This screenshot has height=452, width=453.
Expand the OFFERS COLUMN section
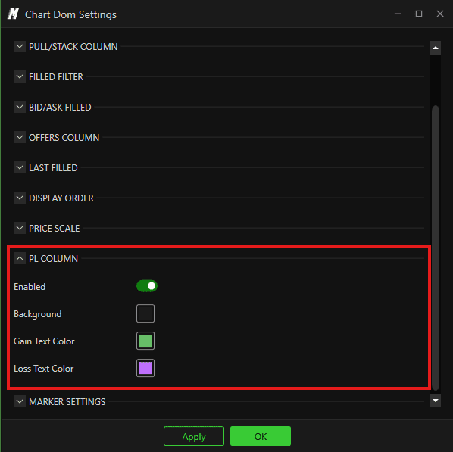(x=20, y=138)
